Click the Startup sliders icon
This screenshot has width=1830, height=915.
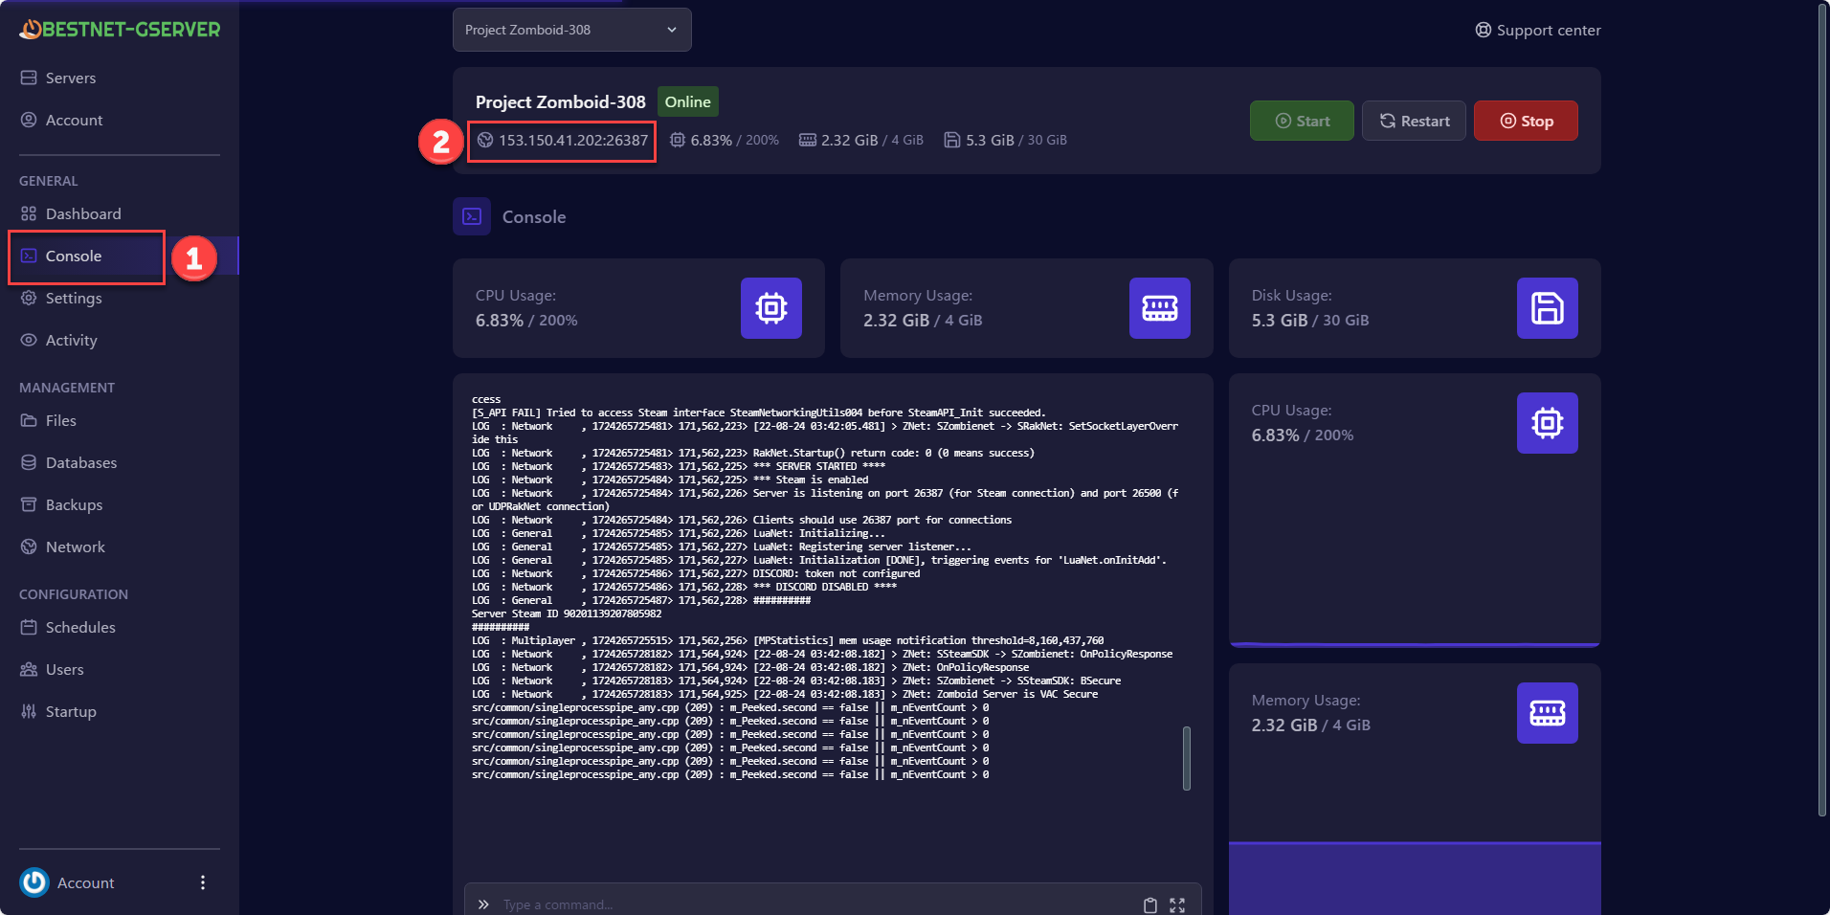click(29, 711)
